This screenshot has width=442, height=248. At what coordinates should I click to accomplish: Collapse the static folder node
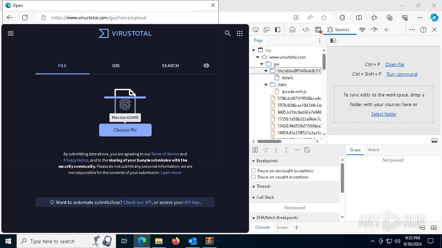pos(266,85)
